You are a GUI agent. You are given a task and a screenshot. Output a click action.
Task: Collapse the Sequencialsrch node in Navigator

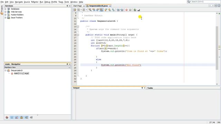point(6,70)
